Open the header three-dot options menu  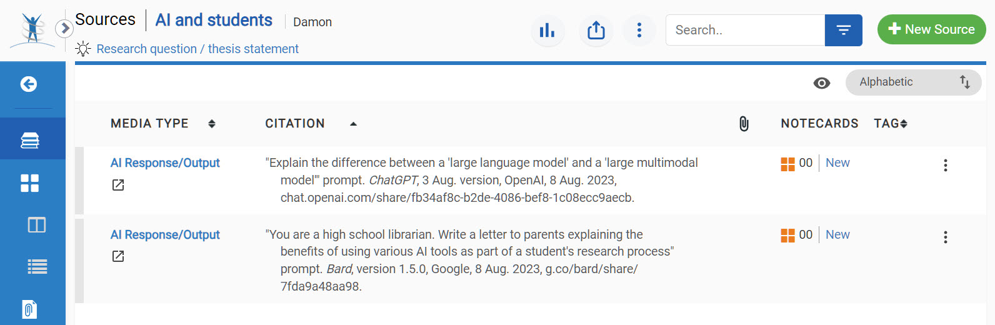[x=639, y=30]
